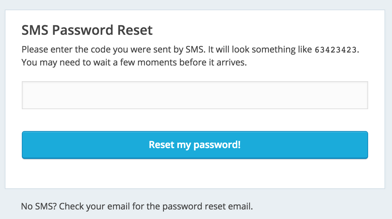Click the word 'SMS' in the heading
Viewport: 392px width, 219px height.
pyautogui.click(x=35, y=30)
